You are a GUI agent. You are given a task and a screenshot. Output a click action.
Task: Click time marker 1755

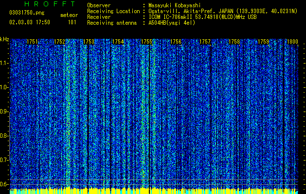pyautogui.click(x=147, y=42)
